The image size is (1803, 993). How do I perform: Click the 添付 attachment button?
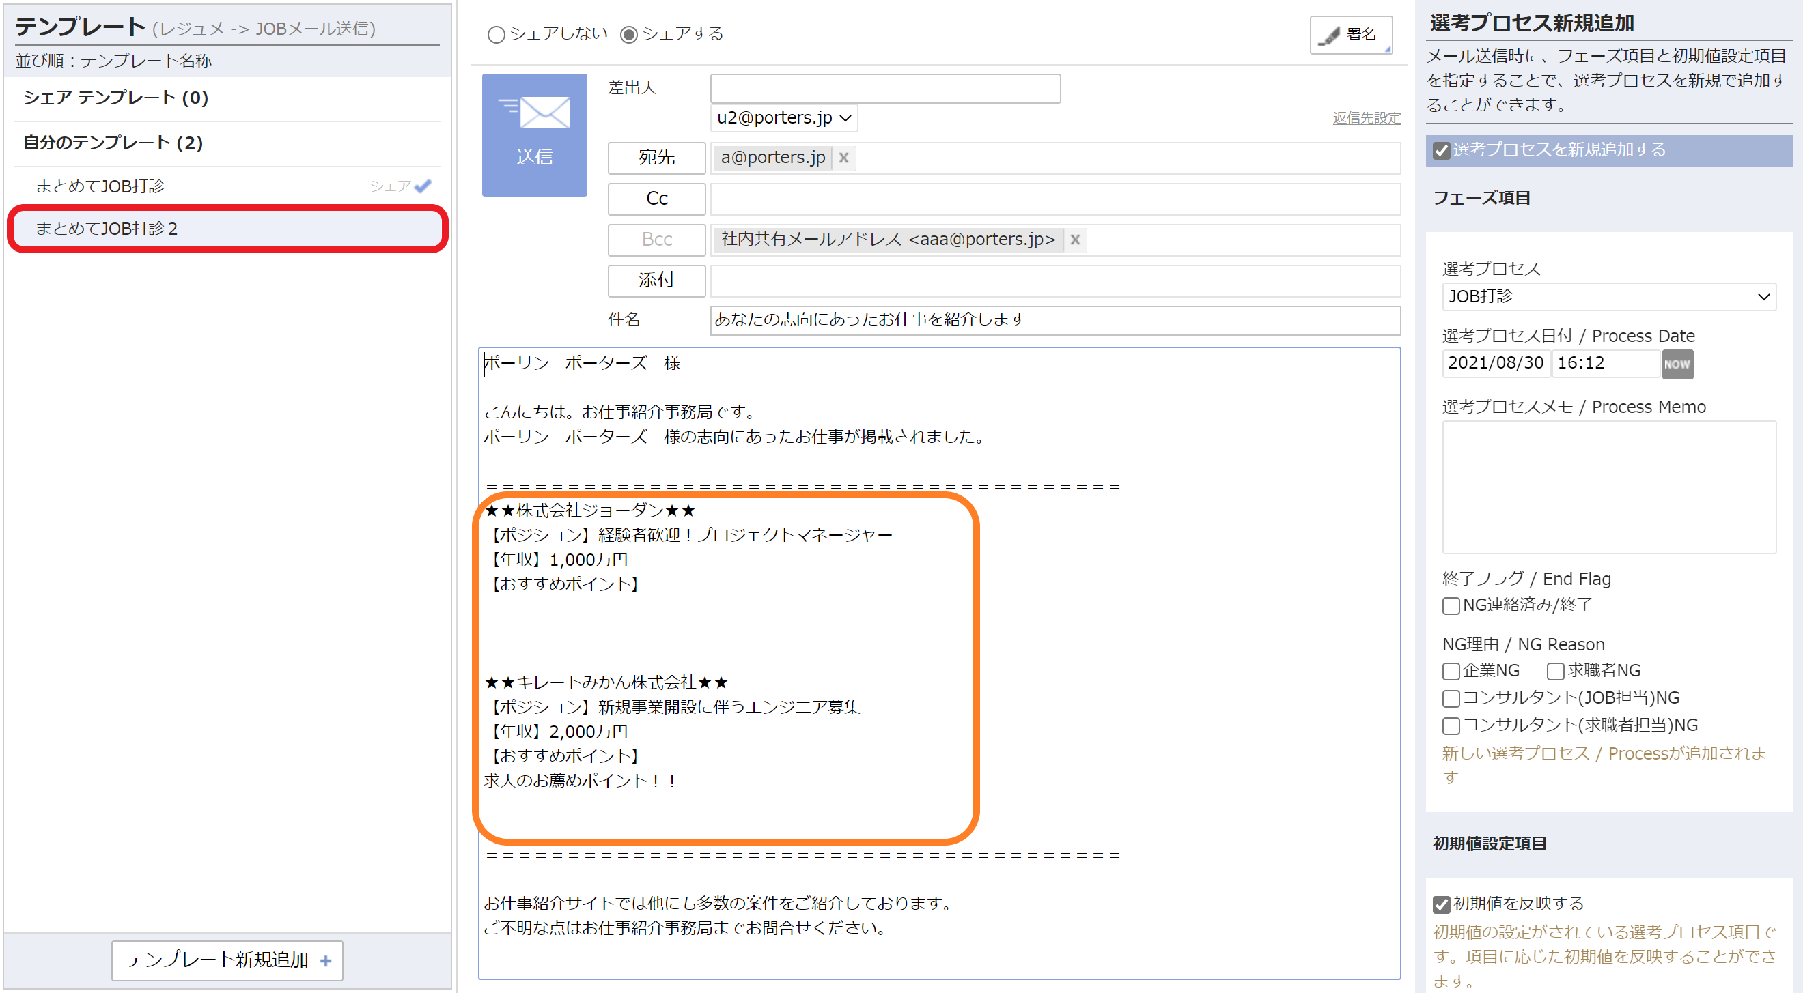(x=656, y=280)
